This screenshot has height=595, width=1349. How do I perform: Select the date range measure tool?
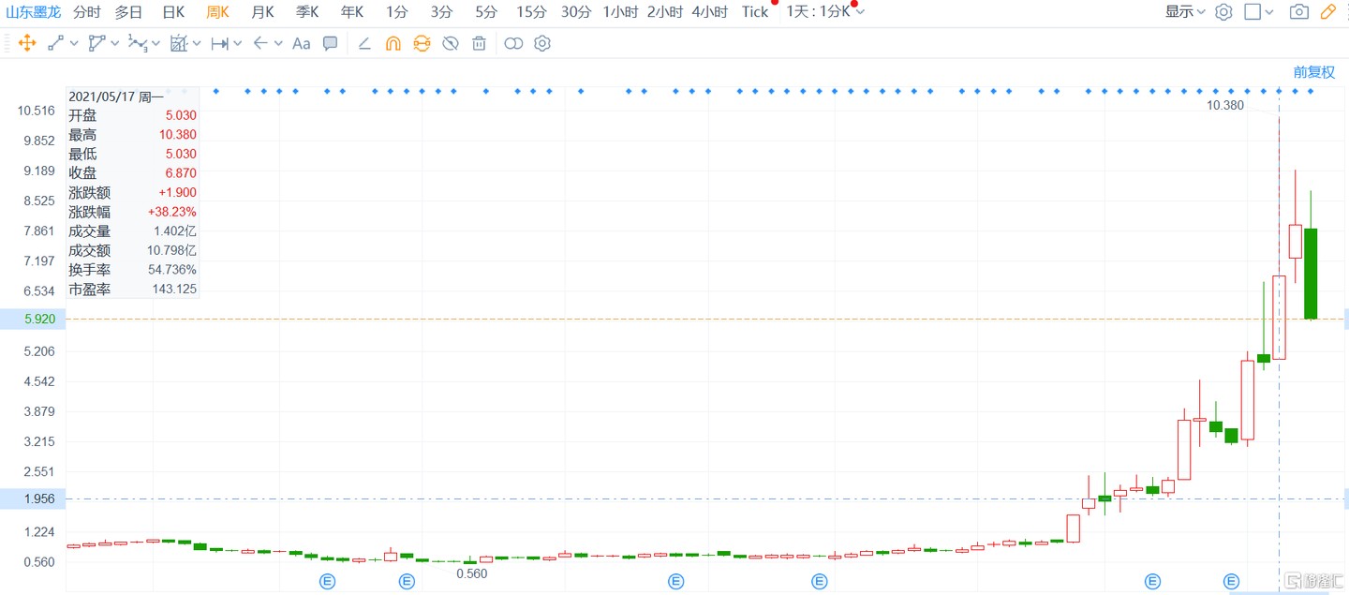(220, 43)
